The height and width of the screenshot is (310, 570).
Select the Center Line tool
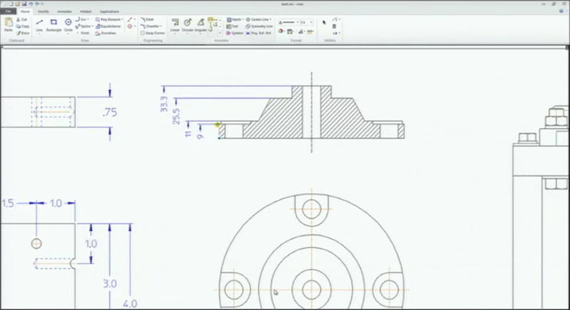pyautogui.click(x=257, y=19)
